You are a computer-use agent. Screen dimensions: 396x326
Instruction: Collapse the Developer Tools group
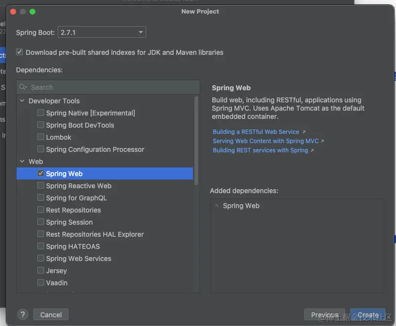point(22,101)
